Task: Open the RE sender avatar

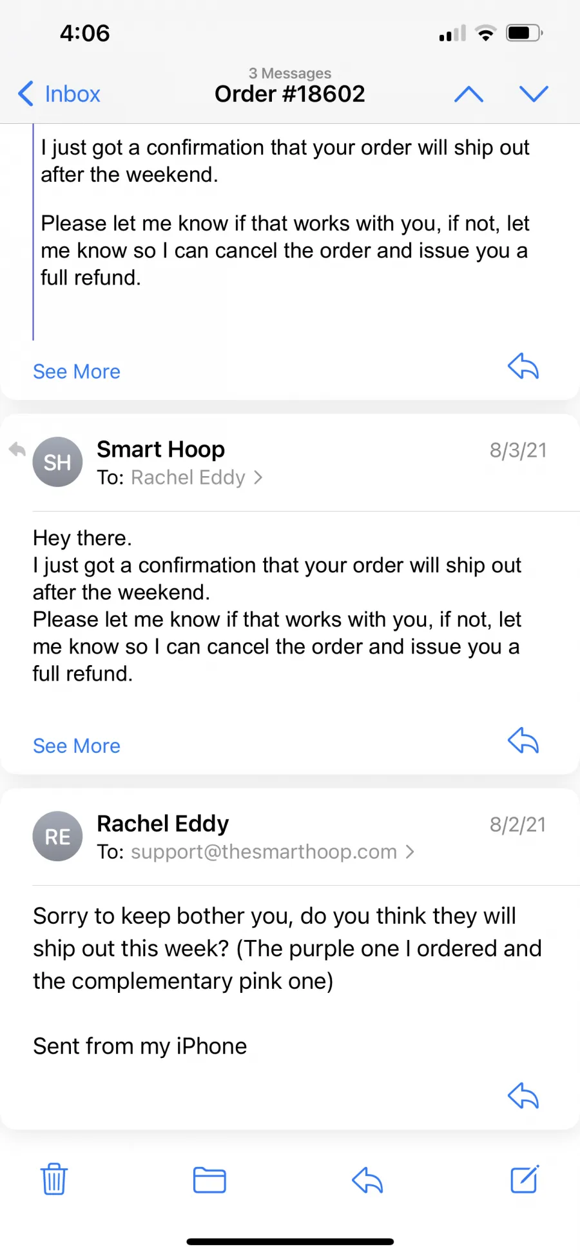Action: [x=57, y=836]
